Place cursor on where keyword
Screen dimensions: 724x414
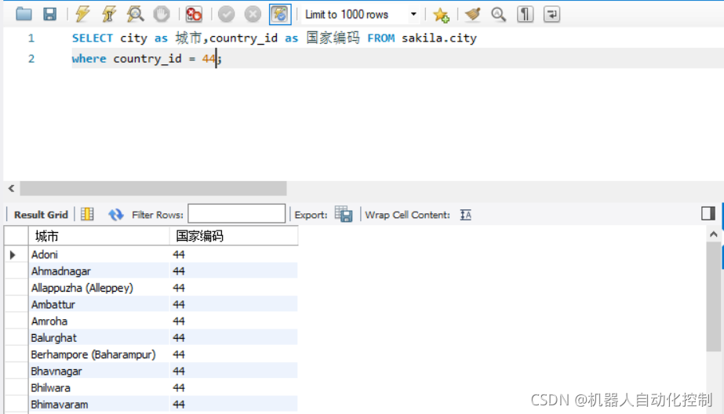coord(89,59)
